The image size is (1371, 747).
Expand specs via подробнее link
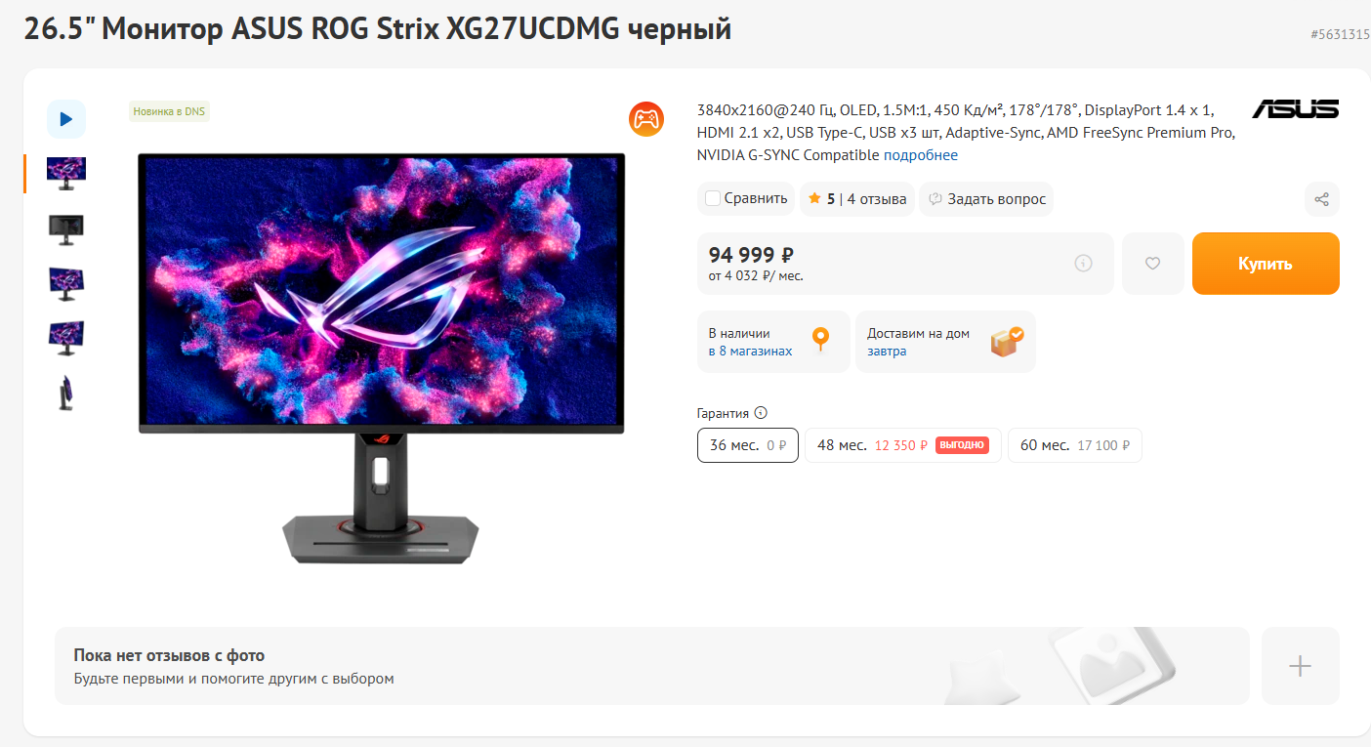pos(921,155)
